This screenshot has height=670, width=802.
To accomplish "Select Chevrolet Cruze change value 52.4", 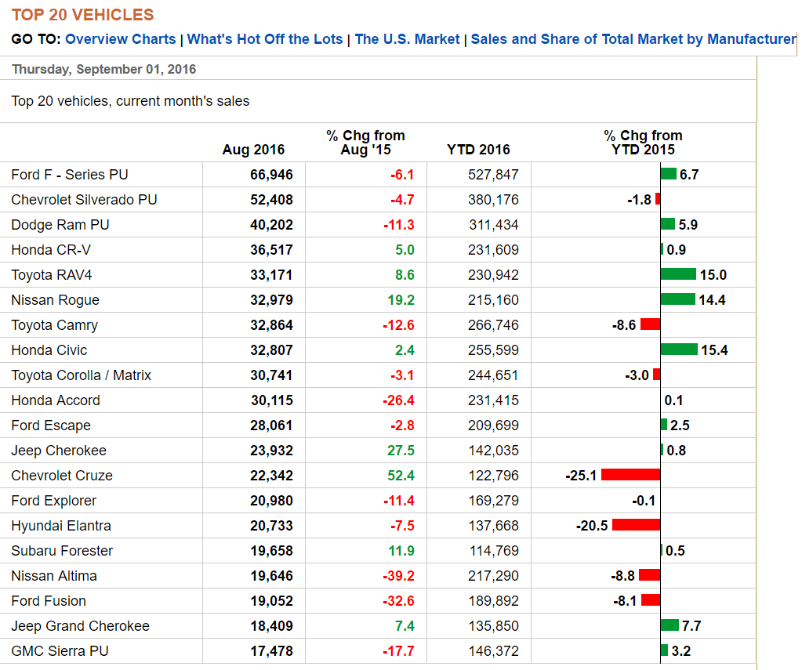I will click(401, 475).
